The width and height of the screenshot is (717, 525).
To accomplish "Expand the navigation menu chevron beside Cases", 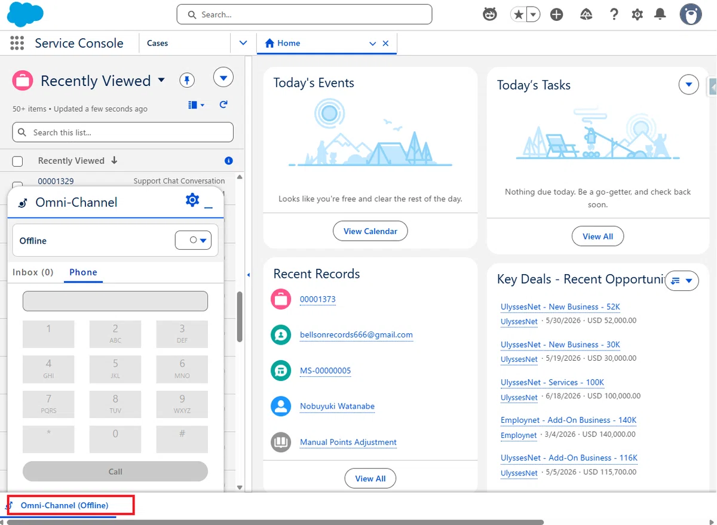I will point(243,43).
